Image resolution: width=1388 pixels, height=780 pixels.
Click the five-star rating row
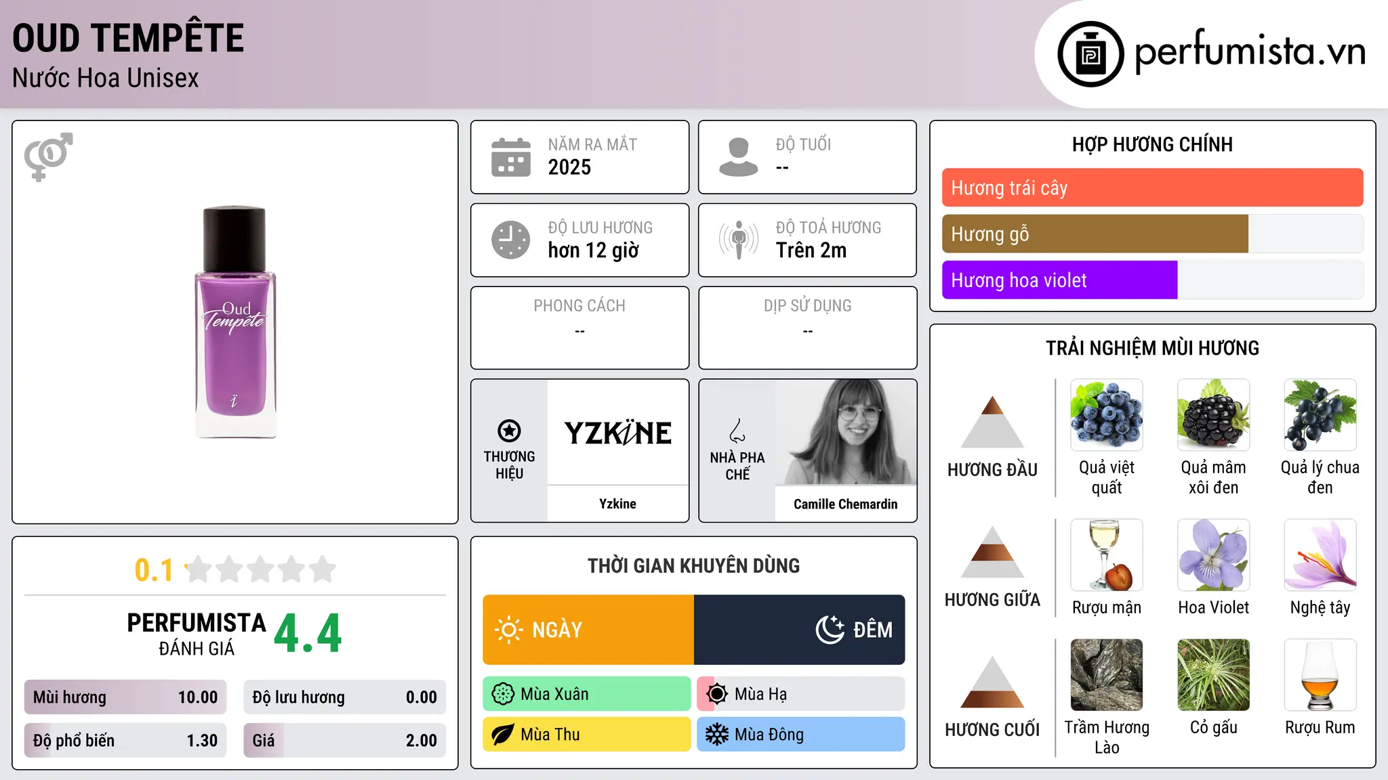(260, 569)
